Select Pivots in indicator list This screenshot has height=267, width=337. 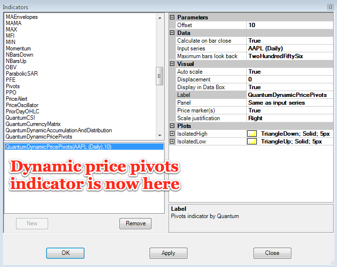[x=13, y=86]
